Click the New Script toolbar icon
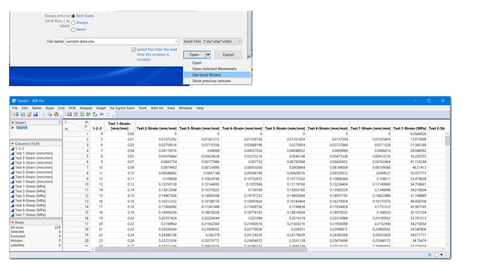This screenshot has width=483, height=271. 23,114
